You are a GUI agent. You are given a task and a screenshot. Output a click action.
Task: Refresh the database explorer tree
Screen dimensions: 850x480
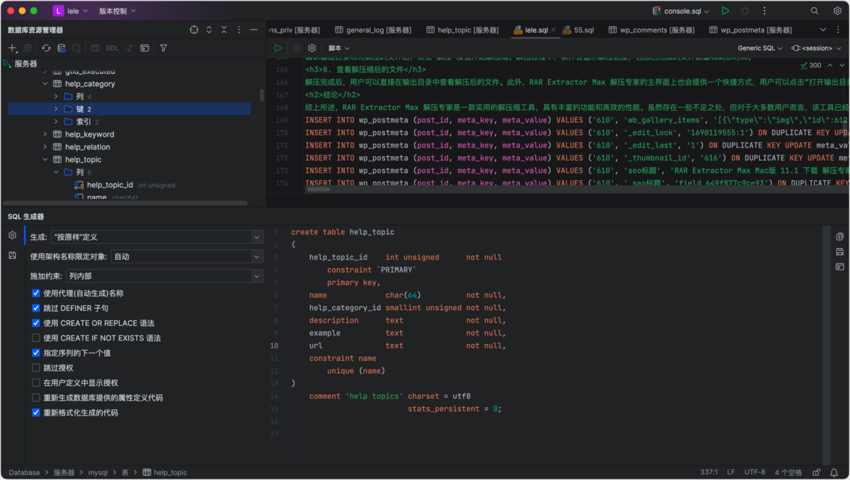[46, 48]
